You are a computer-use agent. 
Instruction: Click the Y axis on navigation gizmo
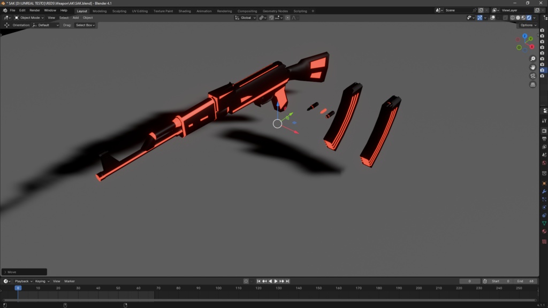[530, 38]
